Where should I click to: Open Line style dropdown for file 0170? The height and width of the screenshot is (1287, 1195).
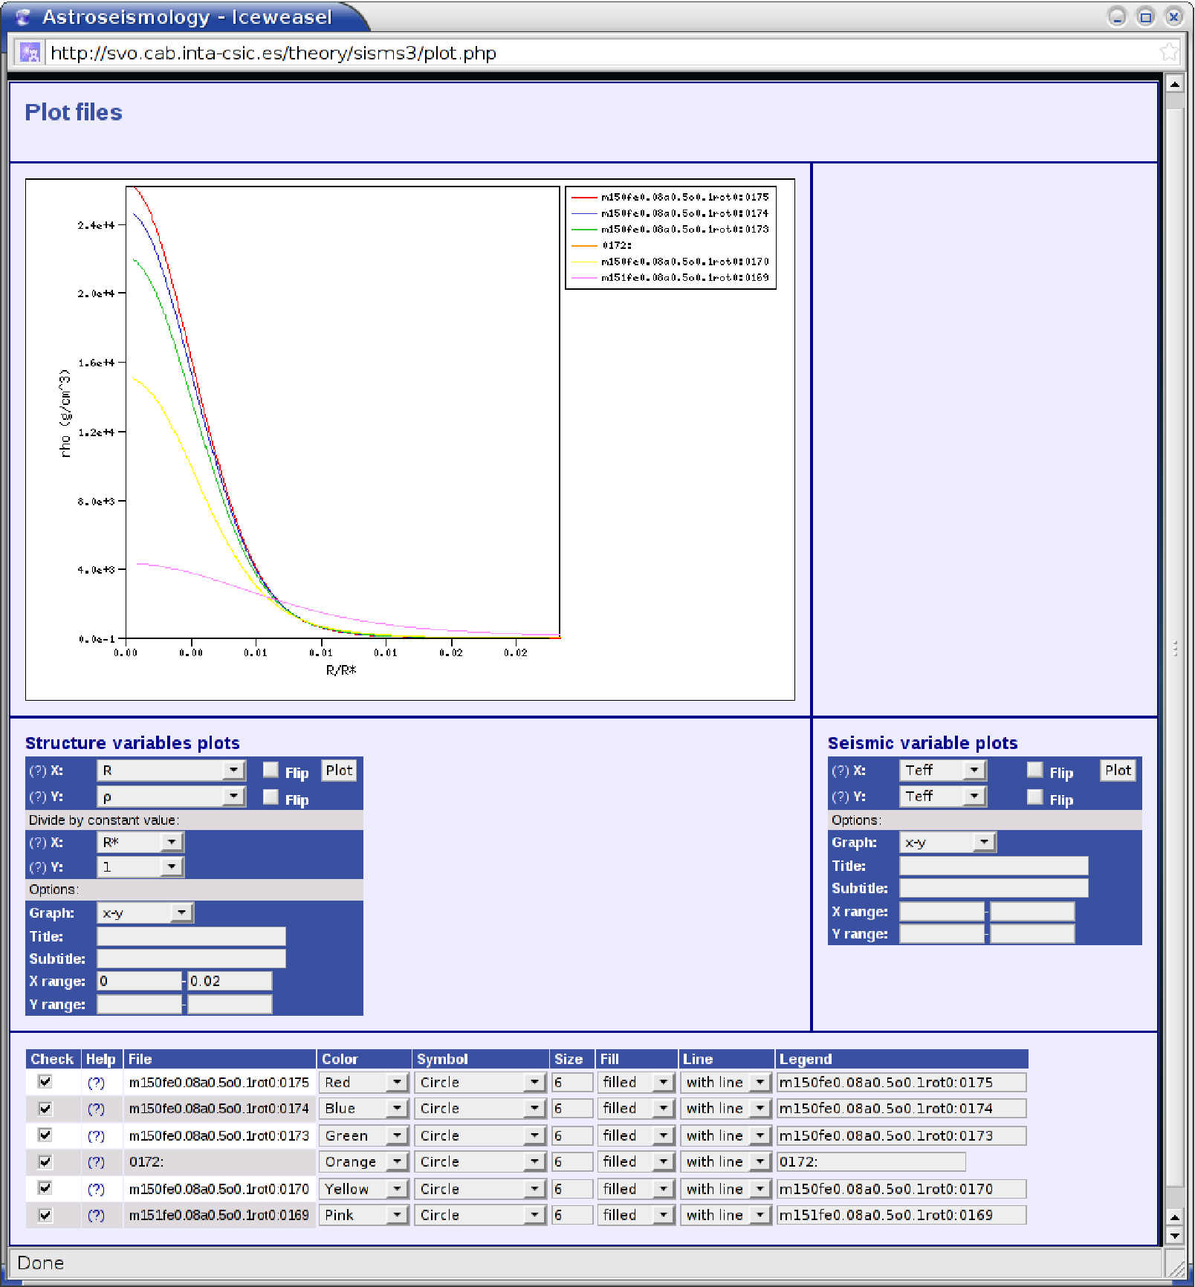click(726, 1189)
